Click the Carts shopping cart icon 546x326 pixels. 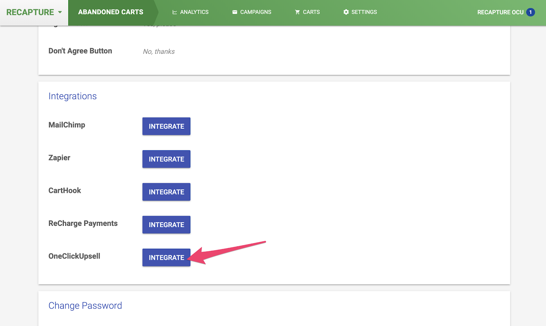pyautogui.click(x=297, y=12)
